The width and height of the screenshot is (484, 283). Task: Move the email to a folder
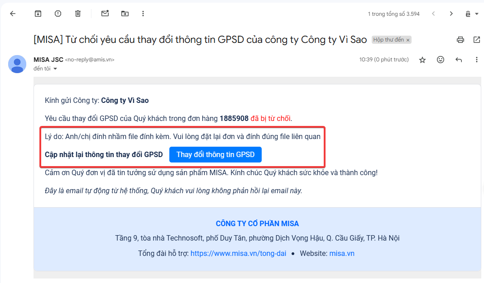coord(125,14)
